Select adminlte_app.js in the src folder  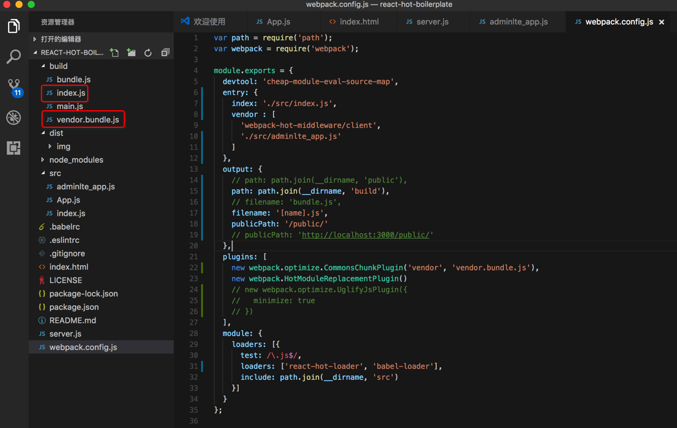point(85,187)
